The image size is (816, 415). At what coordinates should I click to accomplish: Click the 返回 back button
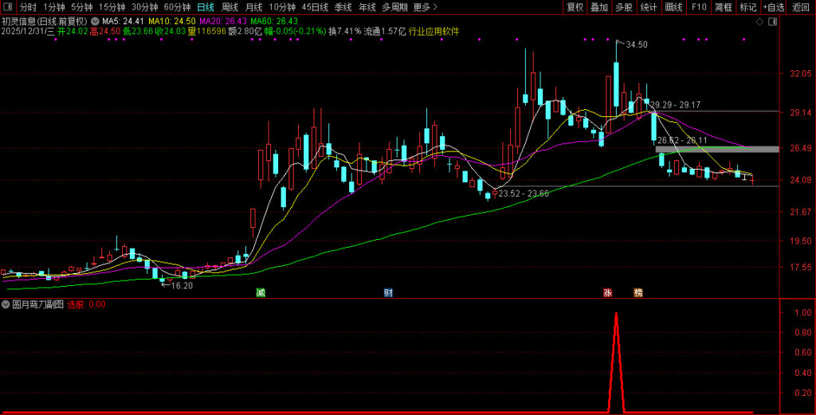pyautogui.click(x=801, y=7)
